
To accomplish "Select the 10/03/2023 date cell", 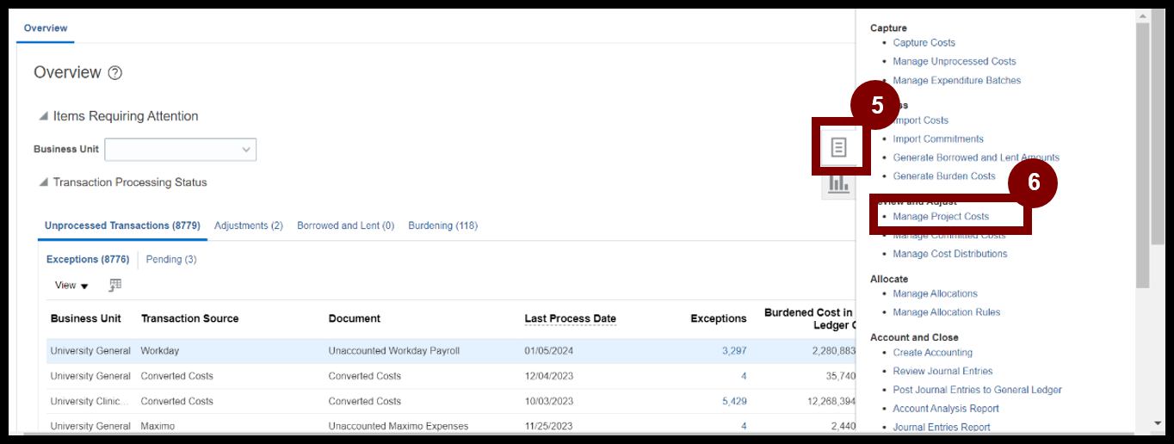I will pos(549,401).
